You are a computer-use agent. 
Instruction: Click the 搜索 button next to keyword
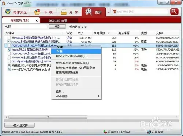tap(57, 27)
